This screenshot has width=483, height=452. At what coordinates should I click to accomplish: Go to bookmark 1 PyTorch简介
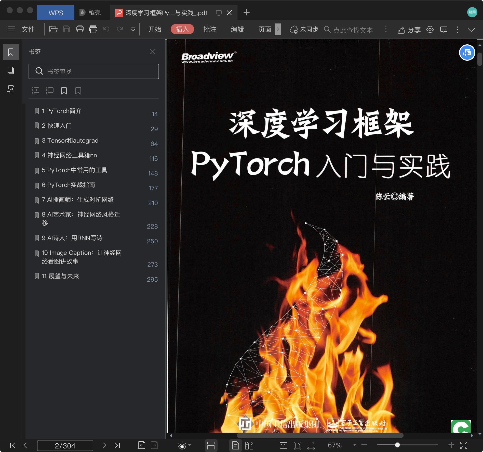click(x=62, y=111)
